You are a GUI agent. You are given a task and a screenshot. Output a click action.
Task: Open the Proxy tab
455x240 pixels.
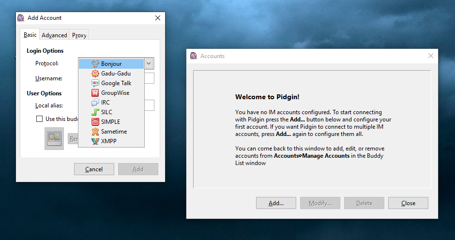(79, 35)
